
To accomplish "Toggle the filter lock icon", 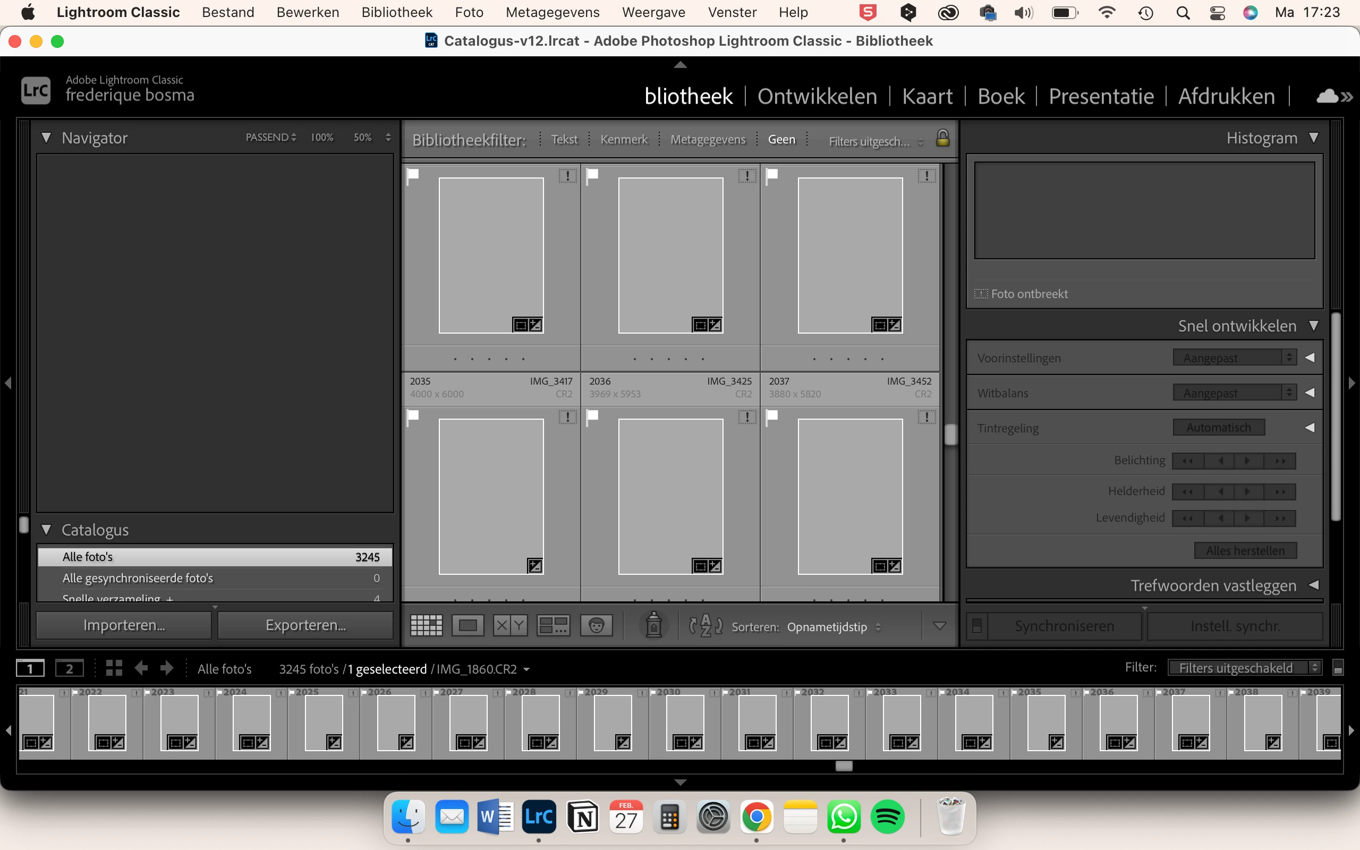I will pos(942,138).
